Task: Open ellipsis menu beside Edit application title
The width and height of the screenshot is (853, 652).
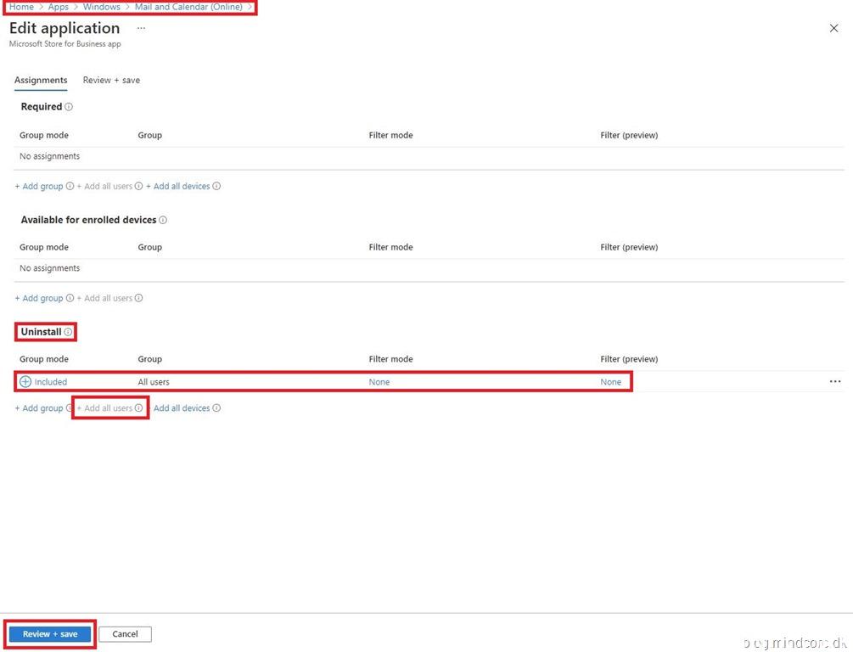Action: tap(141, 28)
